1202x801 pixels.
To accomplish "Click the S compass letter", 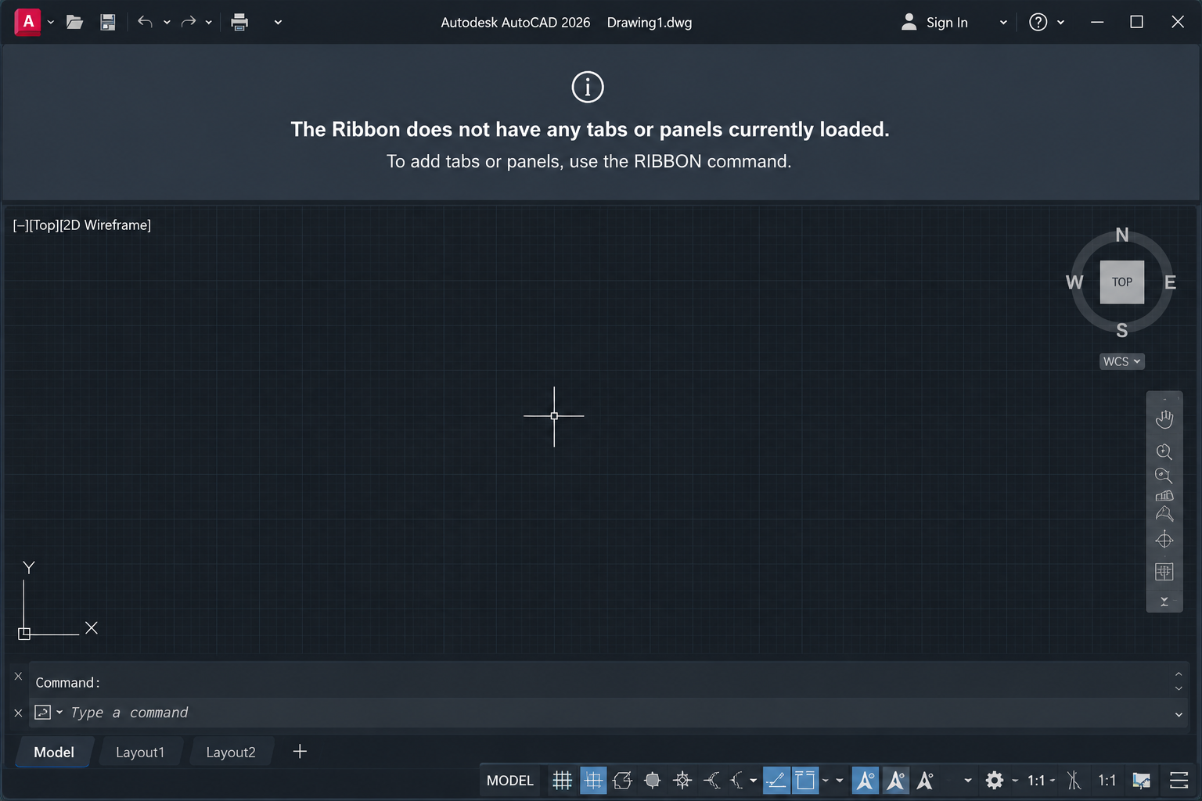I will click(x=1122, y=330).
